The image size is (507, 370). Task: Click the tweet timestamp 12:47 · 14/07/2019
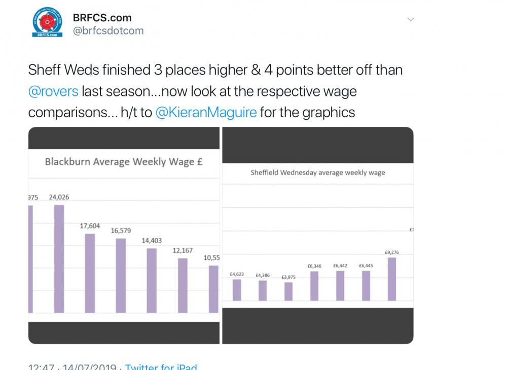(72, 367)
